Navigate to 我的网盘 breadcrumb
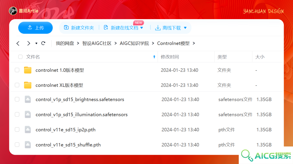Screen dimensions: 293x164 click(65, 43)
